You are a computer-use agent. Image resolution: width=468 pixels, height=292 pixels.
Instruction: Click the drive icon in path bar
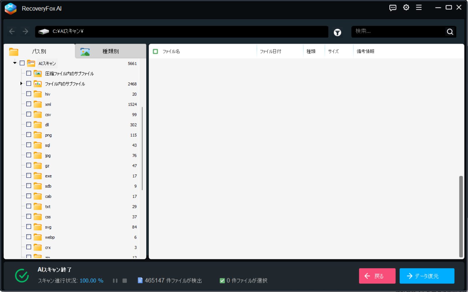click(x=44, y=31)
